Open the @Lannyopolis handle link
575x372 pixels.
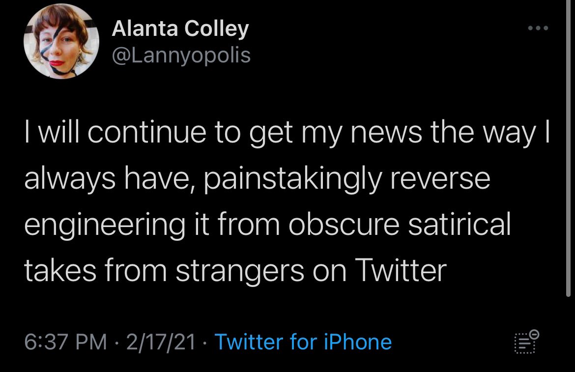click(181, 56)
